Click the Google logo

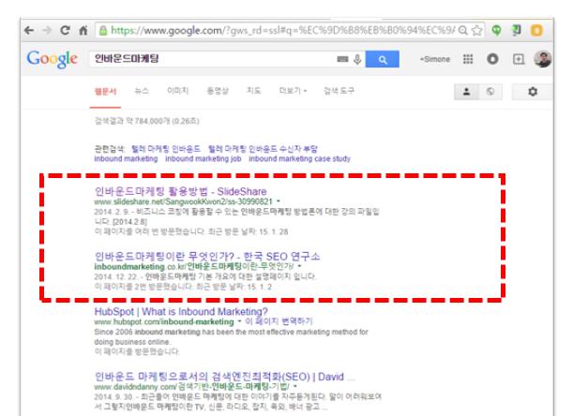[x=53, y=59]
